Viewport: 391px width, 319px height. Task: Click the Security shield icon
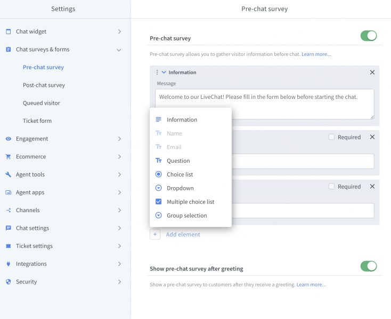pyautogui.click(x=8, y=282)
